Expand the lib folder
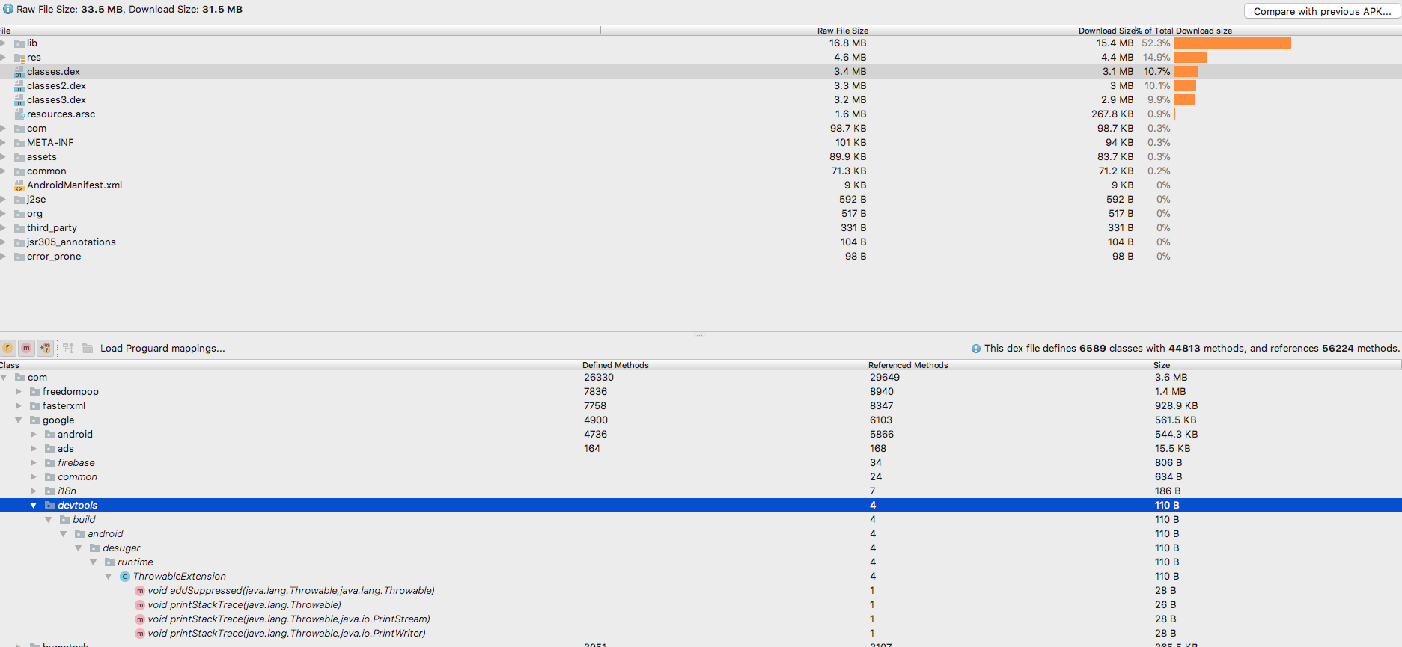Viewport: 1402px width, 647px height. coord(4,43)
